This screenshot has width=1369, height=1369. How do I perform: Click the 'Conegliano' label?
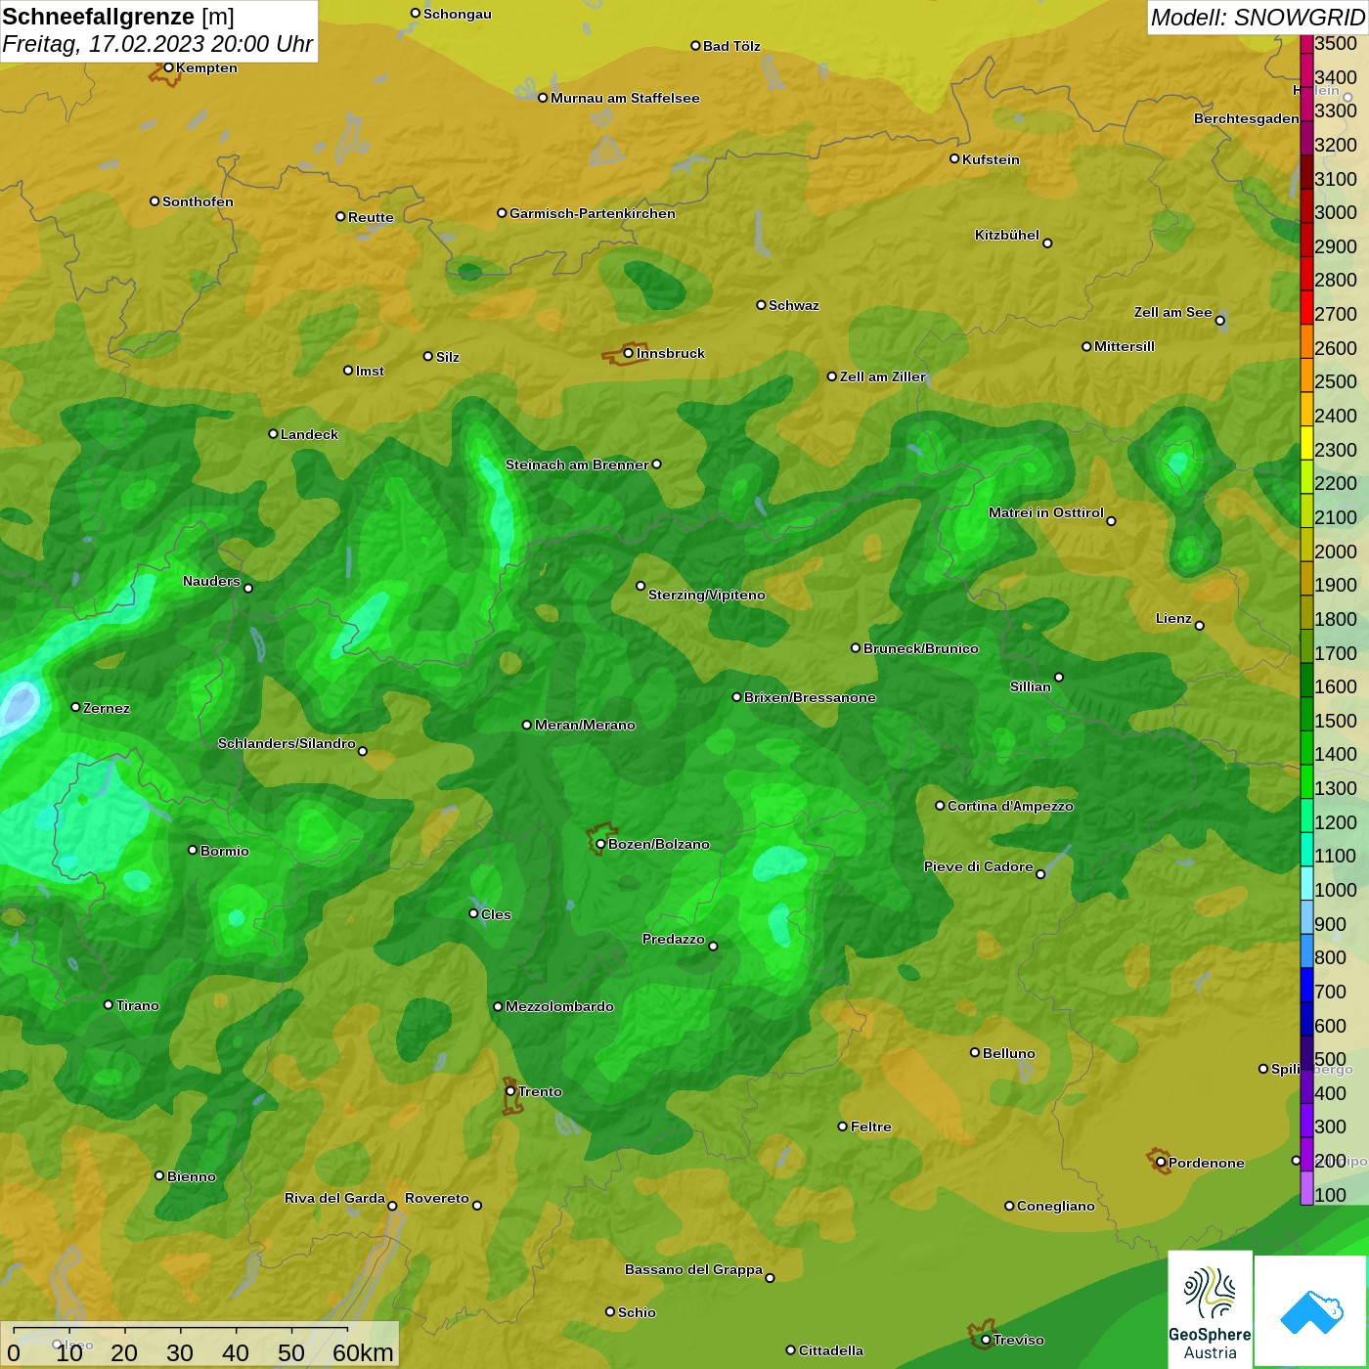click(1056, 1206)
